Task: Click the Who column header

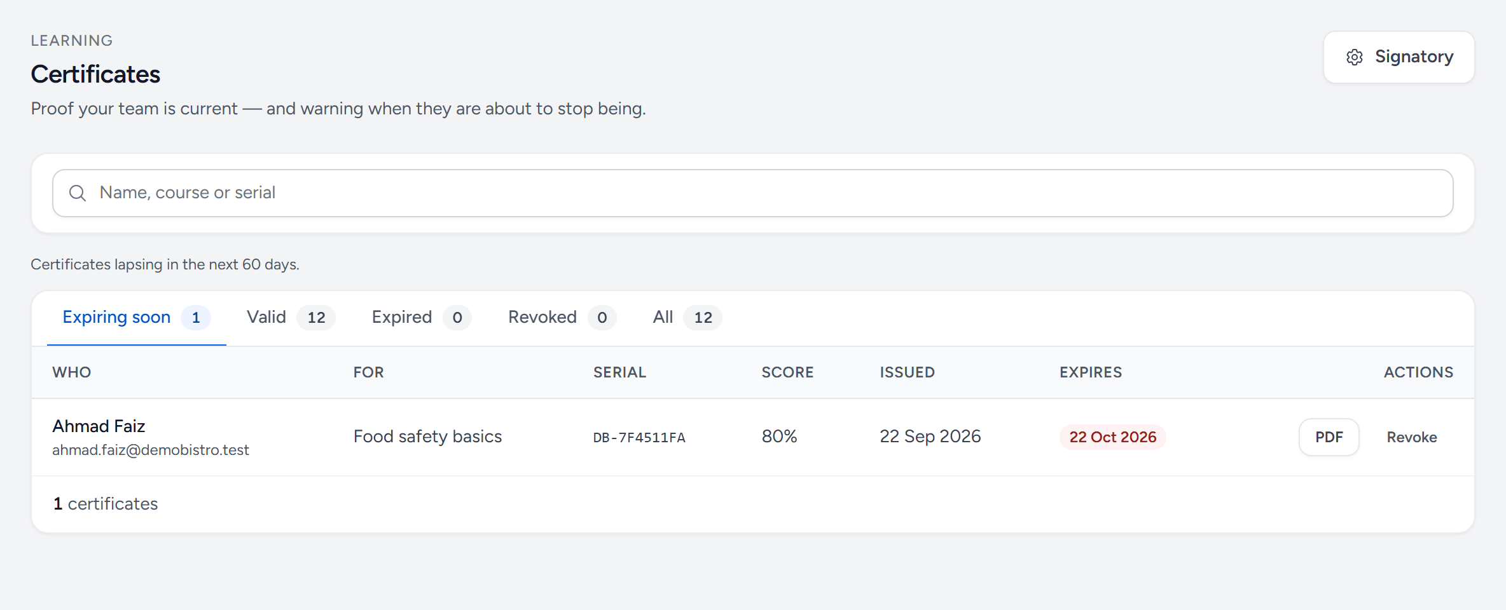Action: pos(72,372)
